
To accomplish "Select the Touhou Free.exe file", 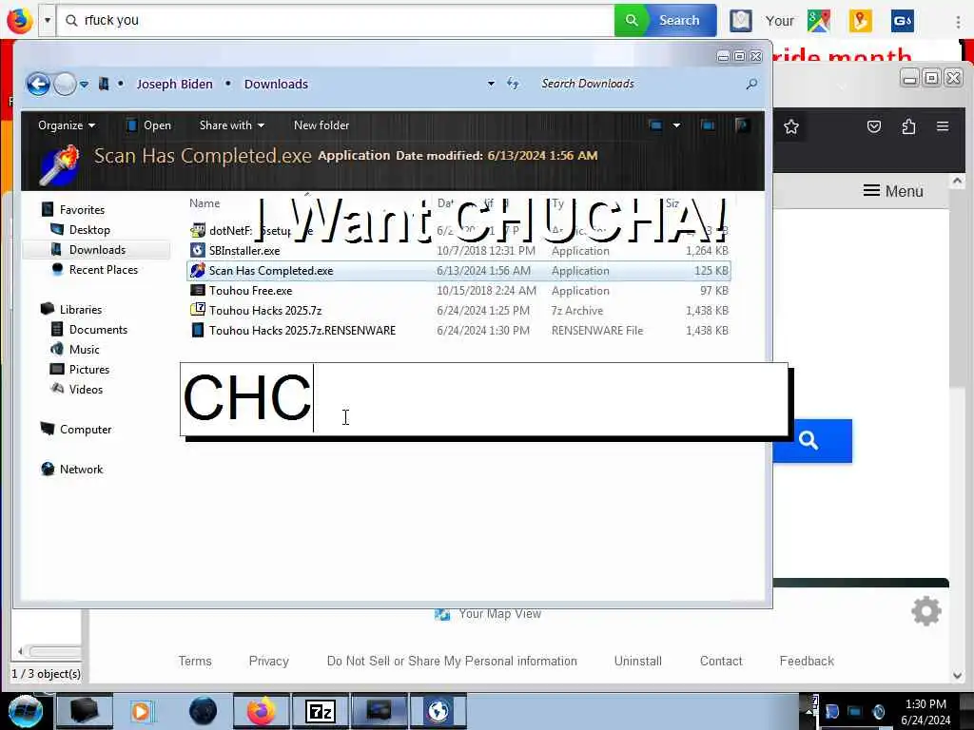I will (458, 291).
